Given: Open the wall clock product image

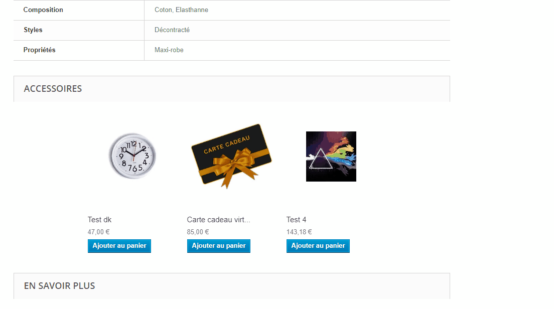Looking at the screenshot, I should coord(132,156).
